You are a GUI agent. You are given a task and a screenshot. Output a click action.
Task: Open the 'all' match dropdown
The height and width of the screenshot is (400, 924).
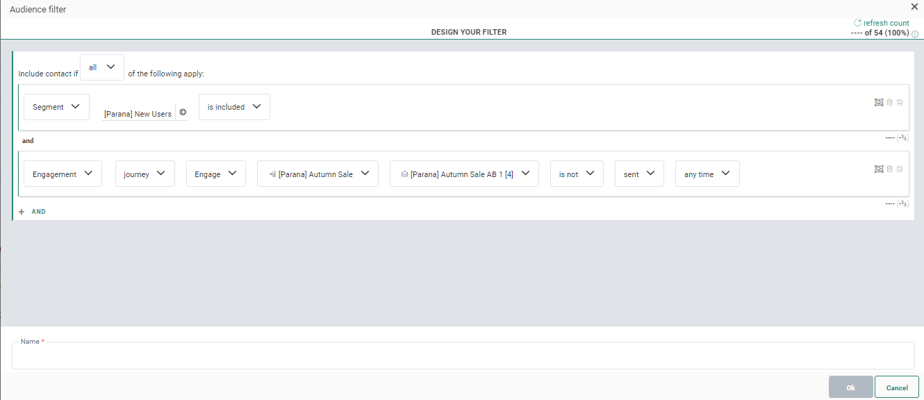(x=102, y=67)
